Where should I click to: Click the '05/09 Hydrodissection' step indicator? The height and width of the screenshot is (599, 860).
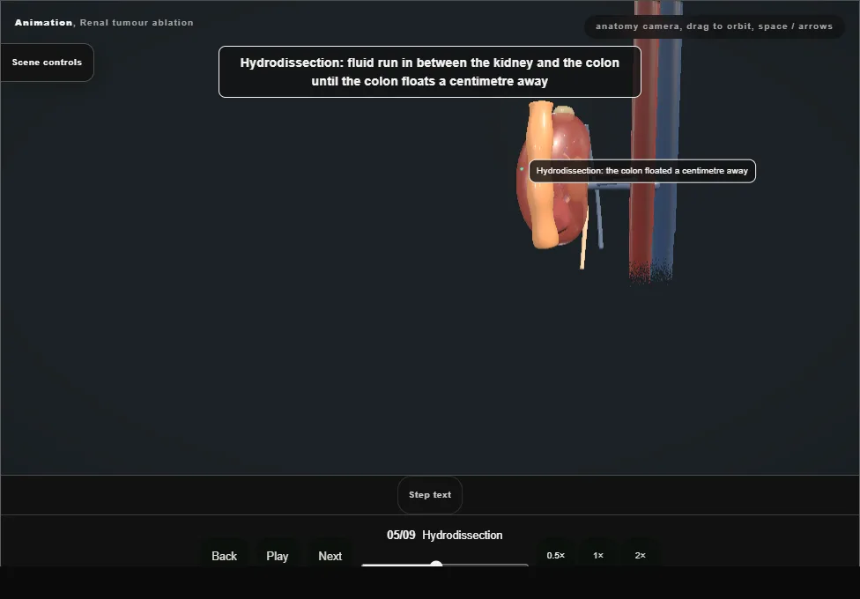445,535
